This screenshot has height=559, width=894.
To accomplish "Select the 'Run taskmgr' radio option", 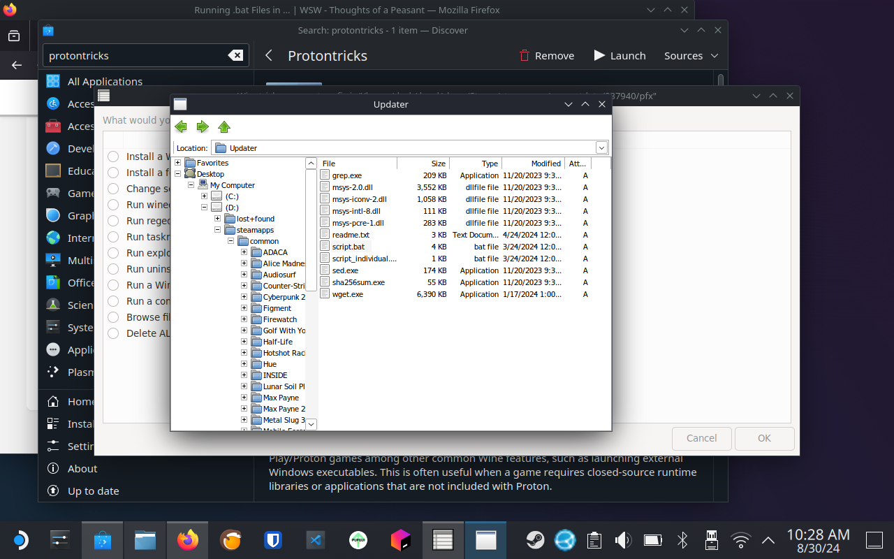I will [113, 237].
